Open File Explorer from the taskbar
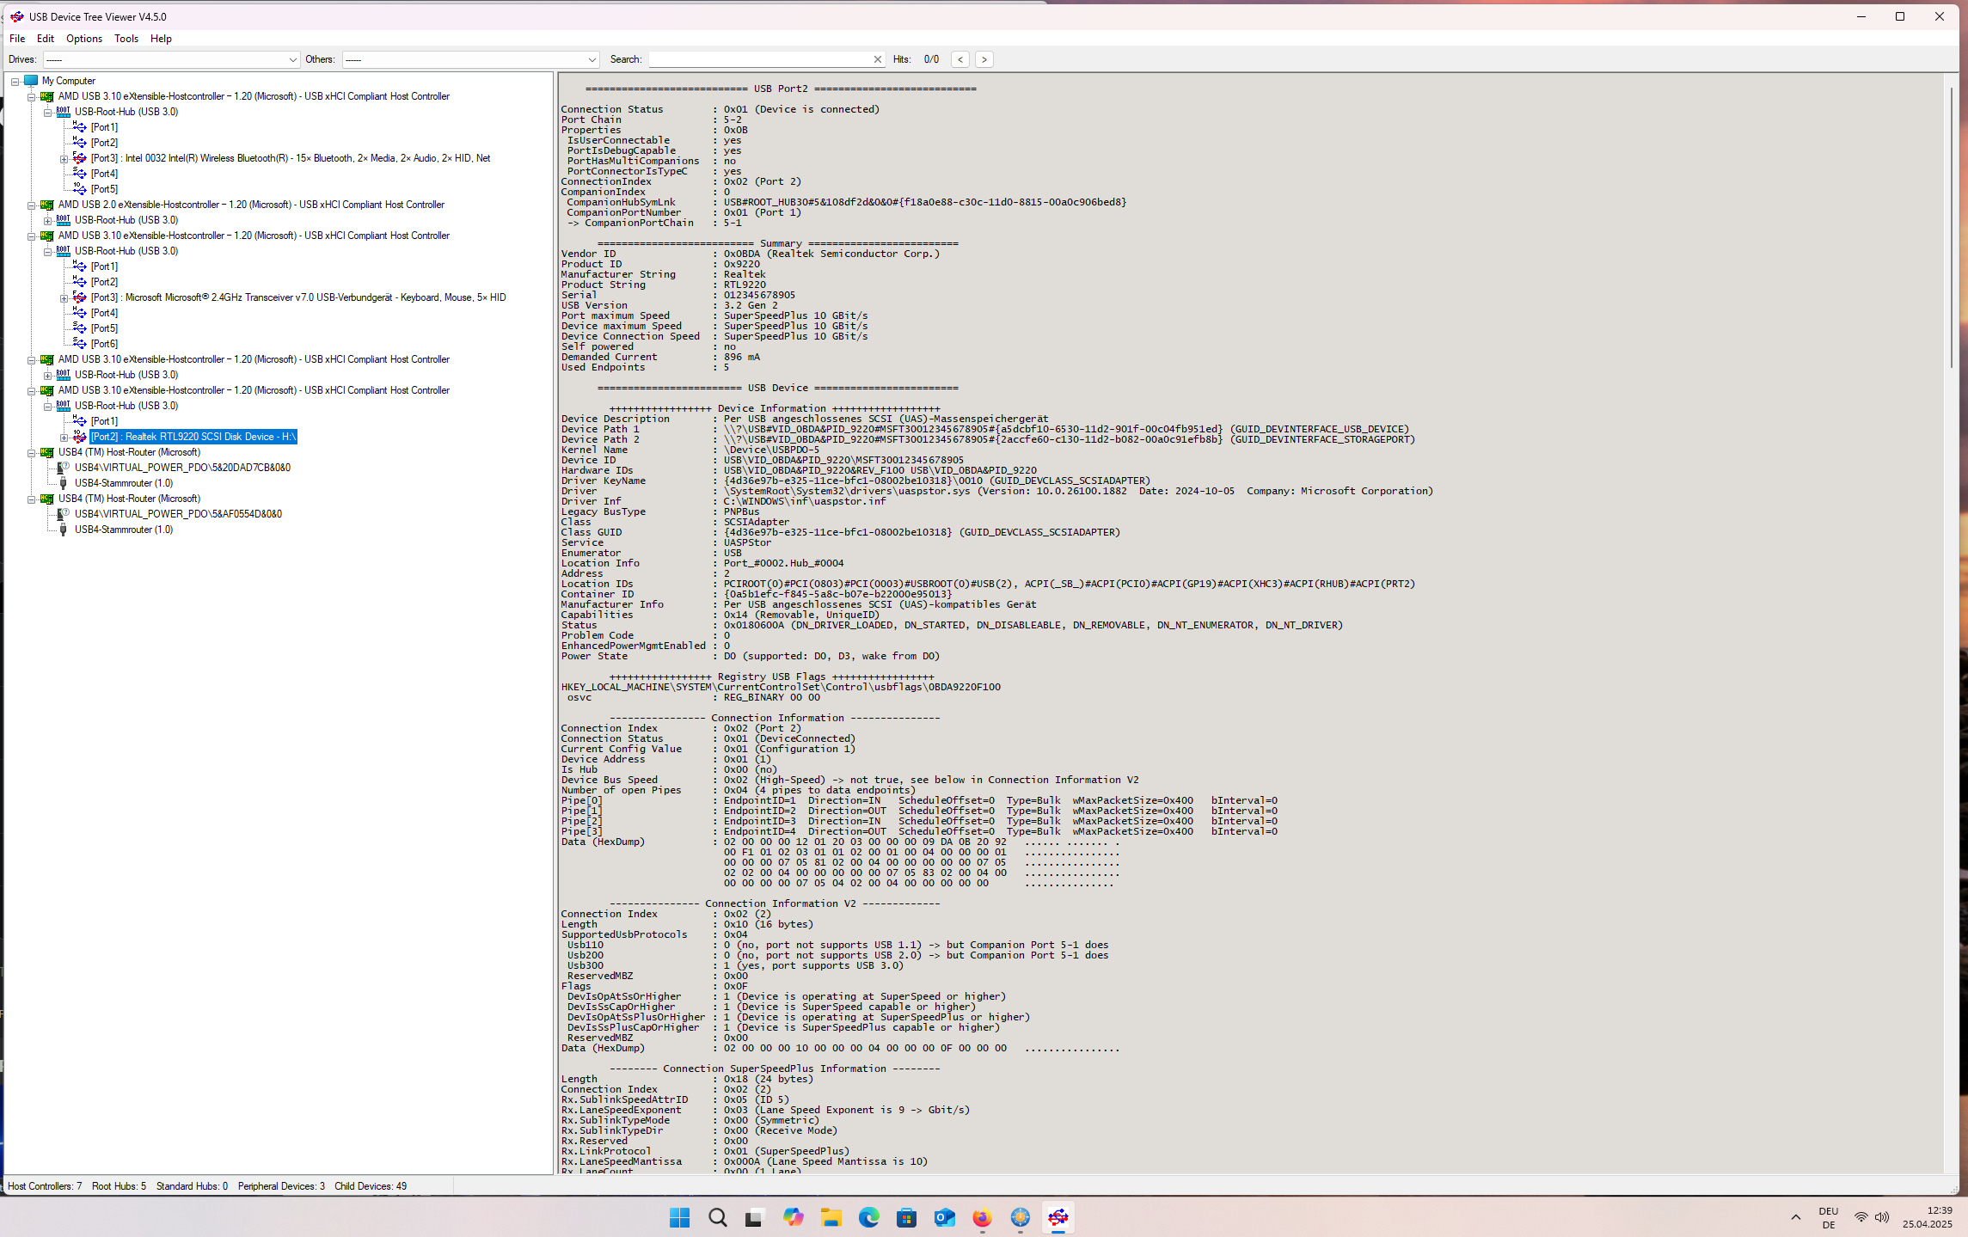This screenshot has width=1968, height=1237. [x=831, y=1217]
